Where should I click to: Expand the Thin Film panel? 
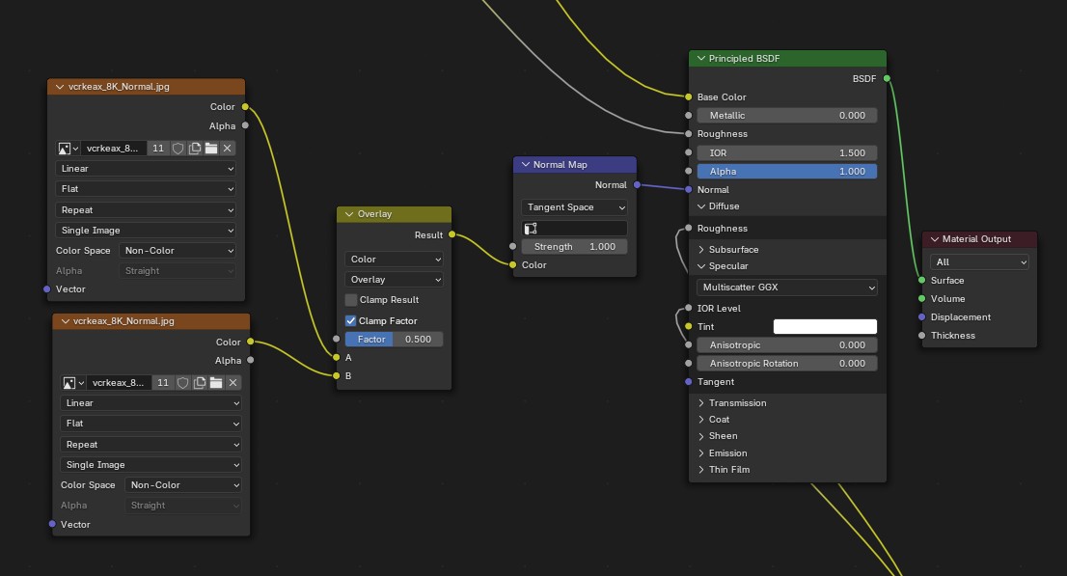[701, 470]
